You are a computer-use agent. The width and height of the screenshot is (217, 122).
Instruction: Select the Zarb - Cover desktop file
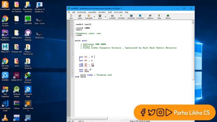coord(39,21)
